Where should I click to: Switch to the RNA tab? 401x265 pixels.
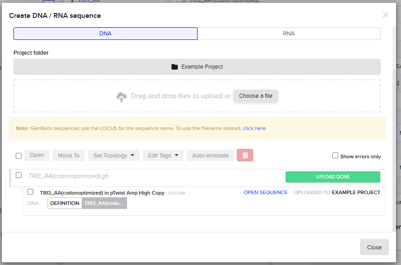(x=289, y=34)
